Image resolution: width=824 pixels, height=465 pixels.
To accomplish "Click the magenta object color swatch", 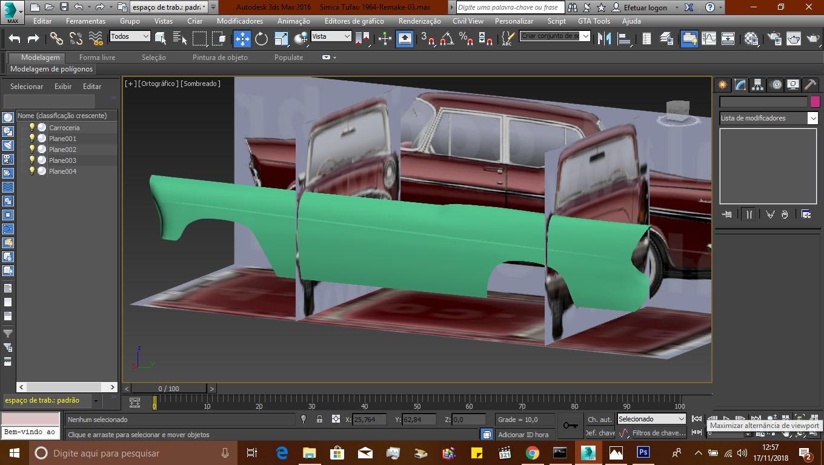I will [815, 102].
